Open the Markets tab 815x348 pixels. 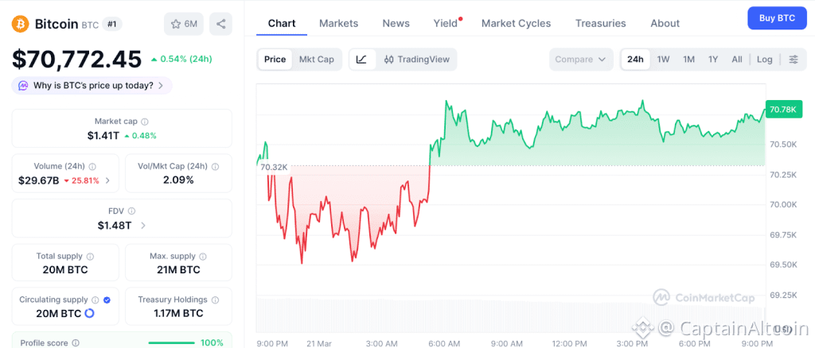[x=338, y=23]
